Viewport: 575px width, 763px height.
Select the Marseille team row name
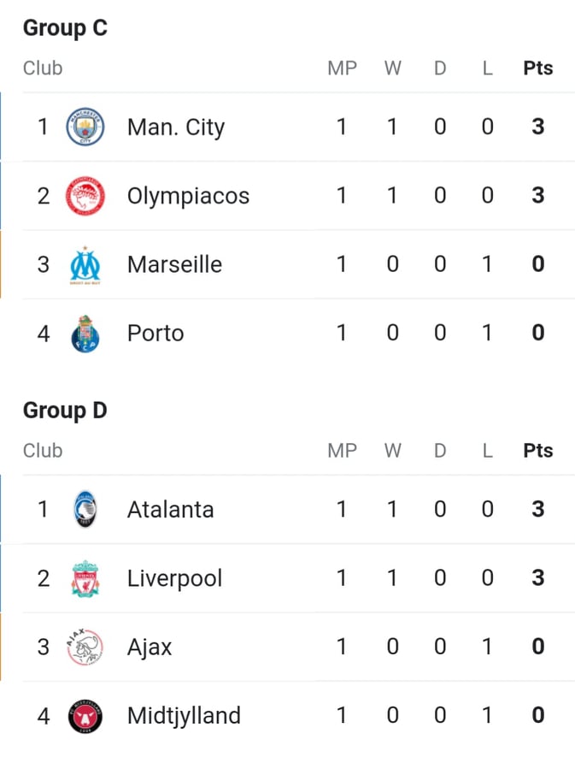pos(174,264)
